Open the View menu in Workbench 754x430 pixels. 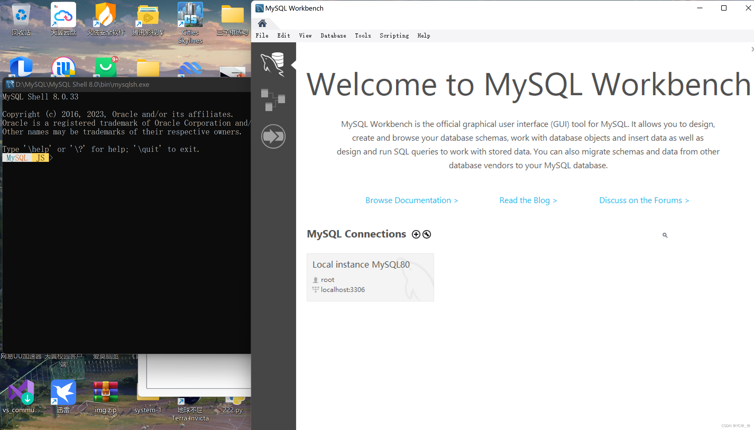click(305, 35)
